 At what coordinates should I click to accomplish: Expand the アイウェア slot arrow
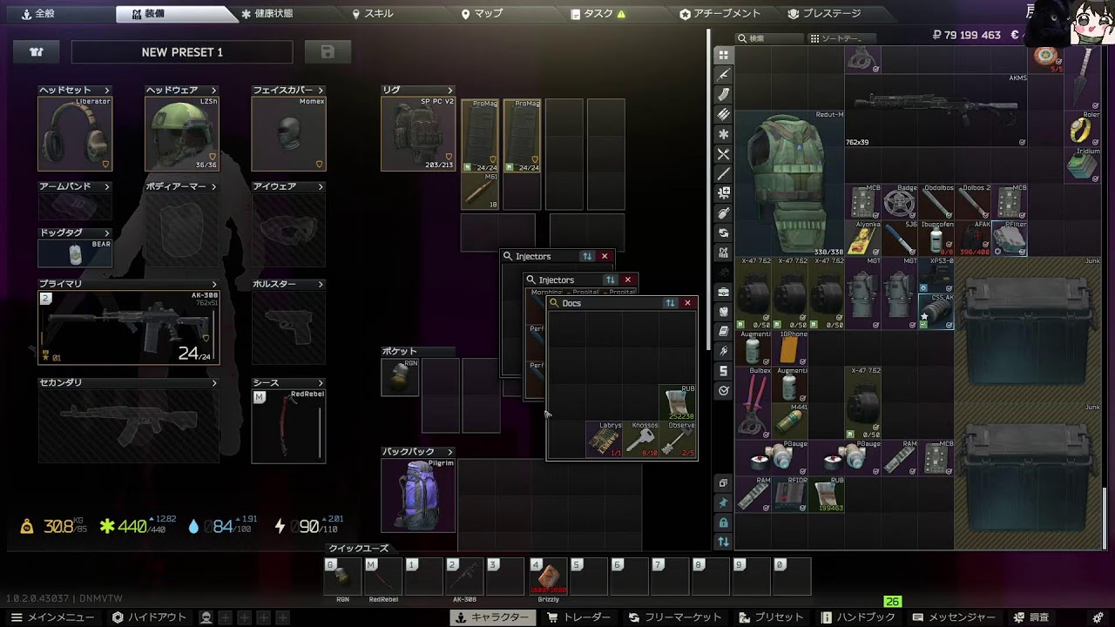click(321, 186)
